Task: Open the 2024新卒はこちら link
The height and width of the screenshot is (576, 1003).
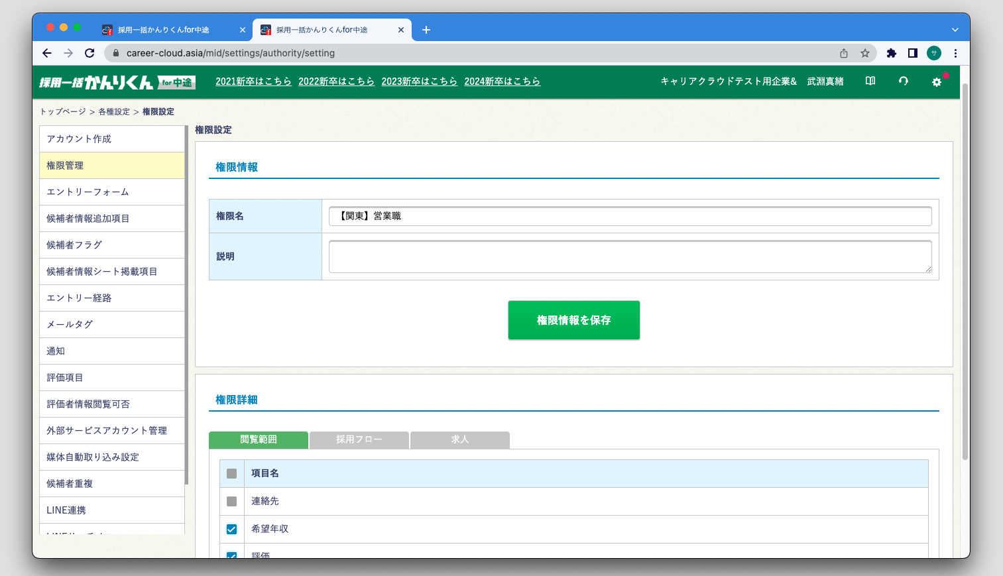Action: [502, 82]
